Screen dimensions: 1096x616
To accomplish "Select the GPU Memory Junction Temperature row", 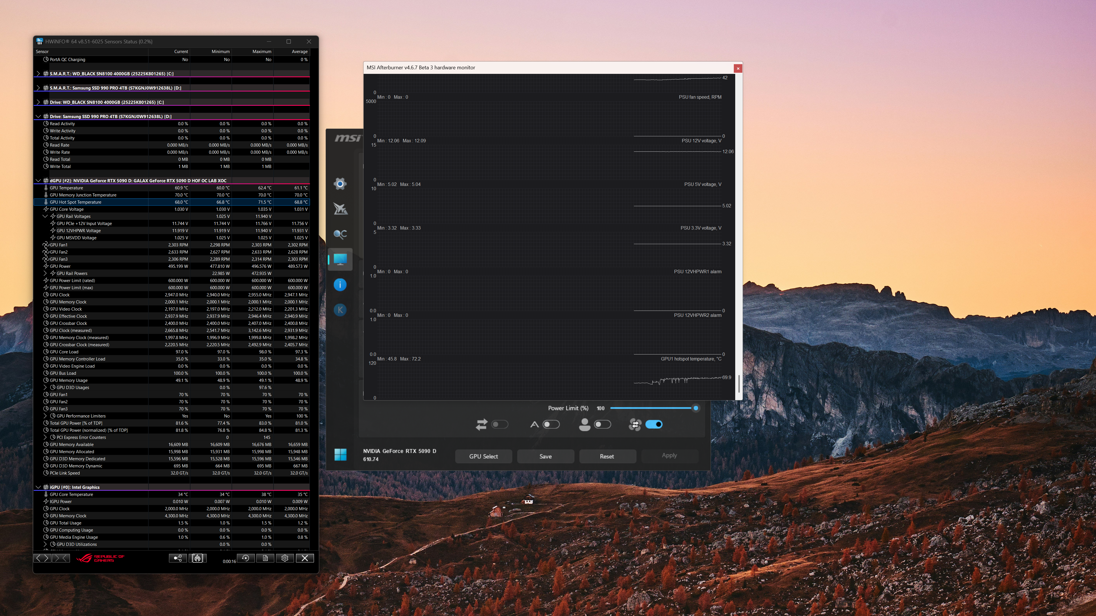I will pyautogui.click(x=172, y=195).
